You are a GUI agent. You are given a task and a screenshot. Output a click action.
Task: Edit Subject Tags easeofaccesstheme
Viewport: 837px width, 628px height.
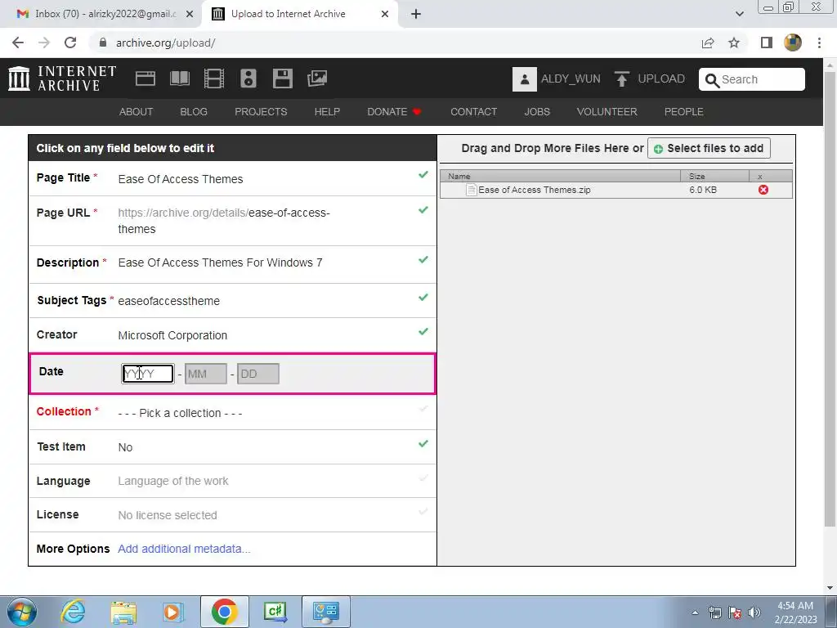point(233,301)
